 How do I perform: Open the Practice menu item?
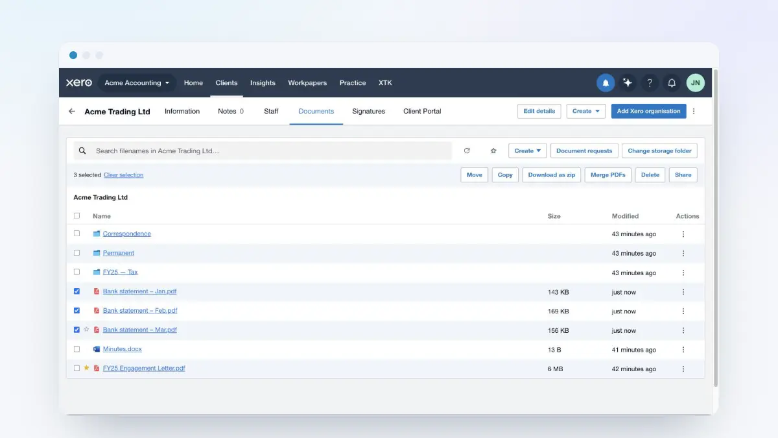(x=353, y=83)
